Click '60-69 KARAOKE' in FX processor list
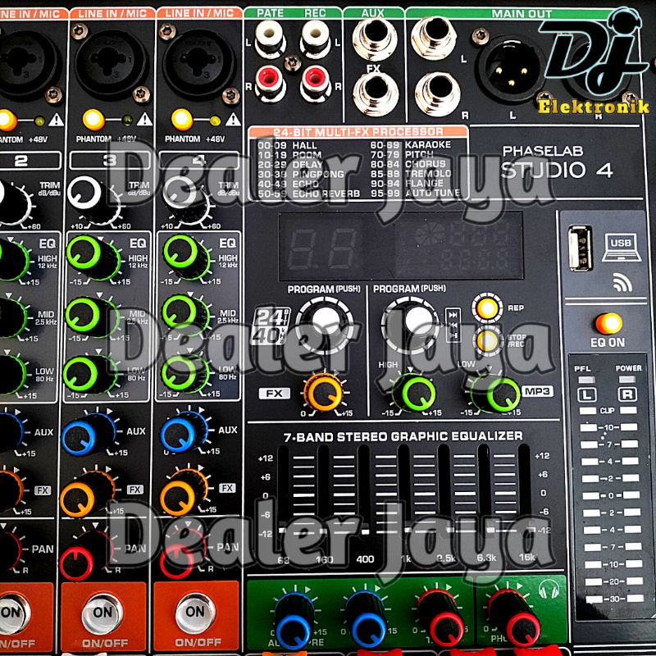The height and width of the screenshot is (656, 656). [x=411, y=145]
